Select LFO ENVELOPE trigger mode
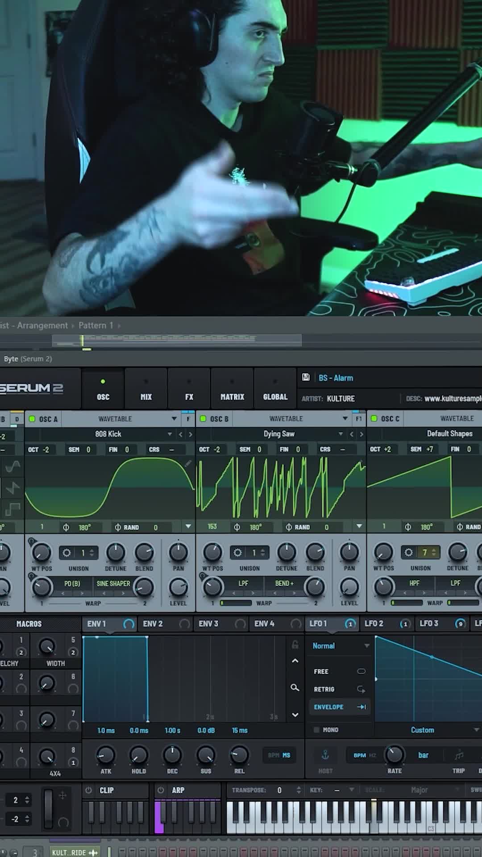This screenshot has height=857, width=482. [x=339, y=707]
